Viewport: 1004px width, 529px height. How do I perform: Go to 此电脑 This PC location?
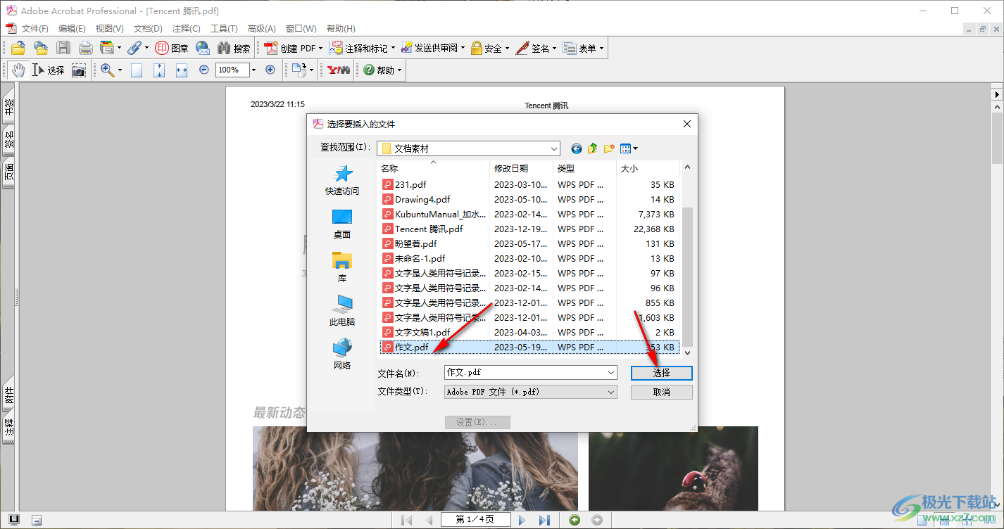(342, 311)
